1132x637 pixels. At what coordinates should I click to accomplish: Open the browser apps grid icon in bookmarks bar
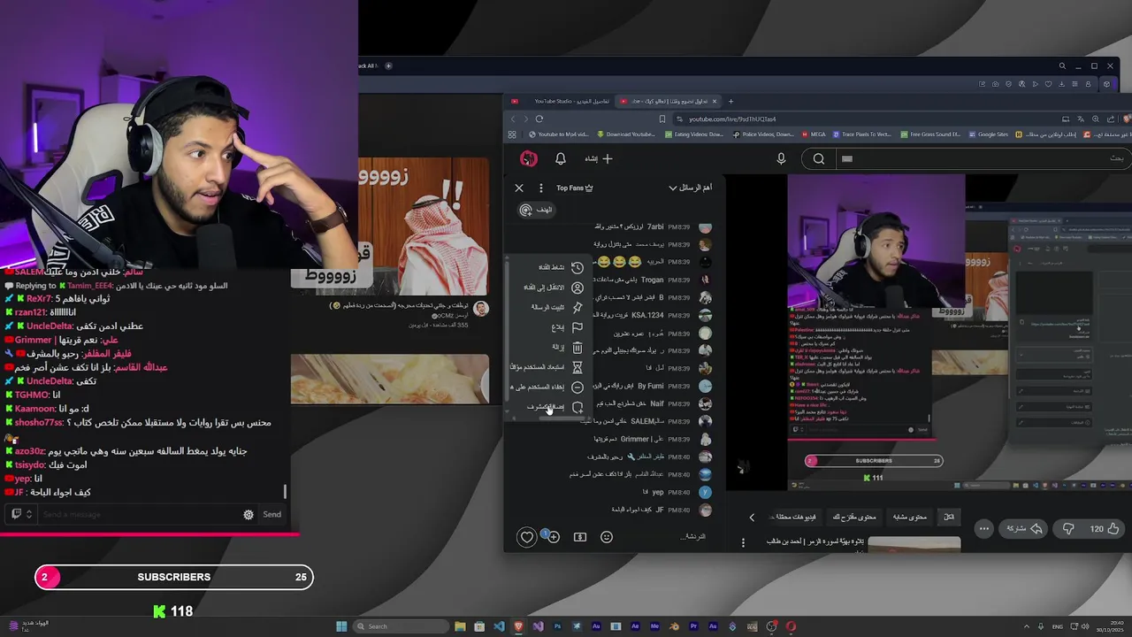coord(512,134)
